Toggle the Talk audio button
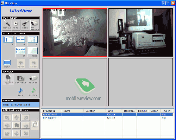Screen dimensions: 176x140 [x=20, y=92]
